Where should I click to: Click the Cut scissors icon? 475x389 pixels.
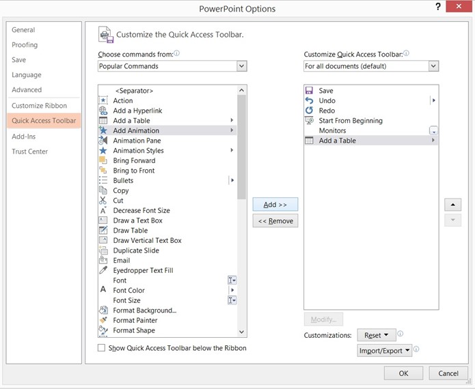point(103,200)
